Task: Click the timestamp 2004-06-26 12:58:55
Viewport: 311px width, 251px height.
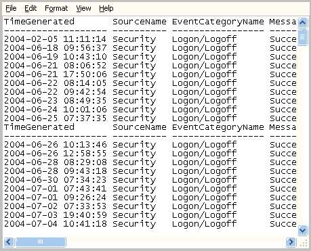Action: (55, 154)
